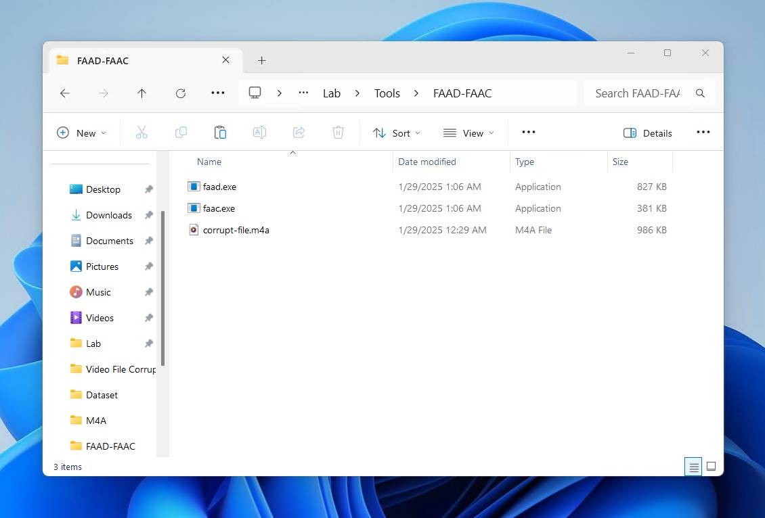This screenshot has width=765, height=518.
Task: Unpin Desktop from Quick access
Action: click(x=149, y=189)
